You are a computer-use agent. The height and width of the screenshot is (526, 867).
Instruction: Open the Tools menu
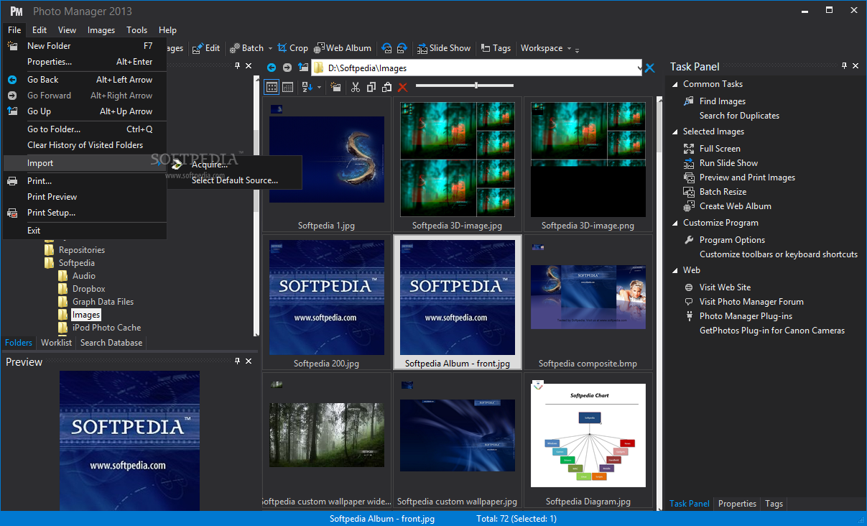click(x=136, y=30)
